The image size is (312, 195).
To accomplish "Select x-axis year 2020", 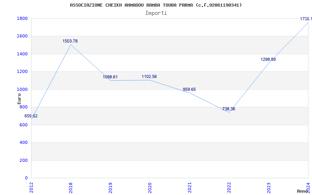I will click(150, 188).
